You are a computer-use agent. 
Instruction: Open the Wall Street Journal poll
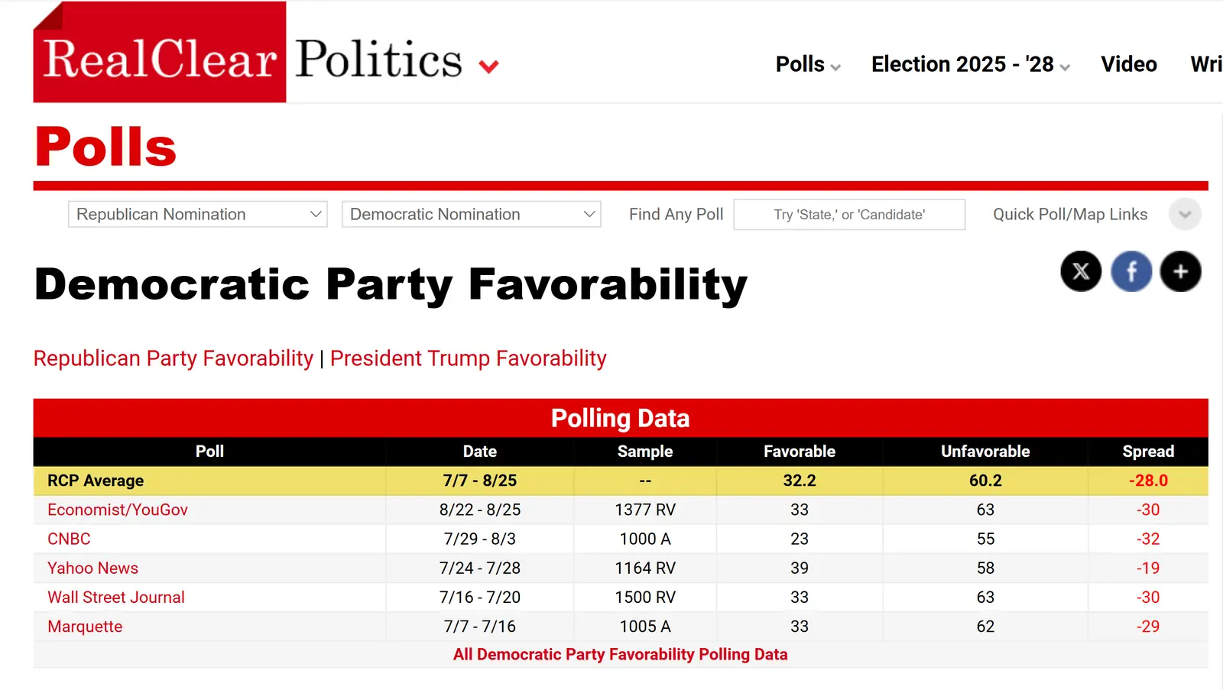(x=116, y=598)
